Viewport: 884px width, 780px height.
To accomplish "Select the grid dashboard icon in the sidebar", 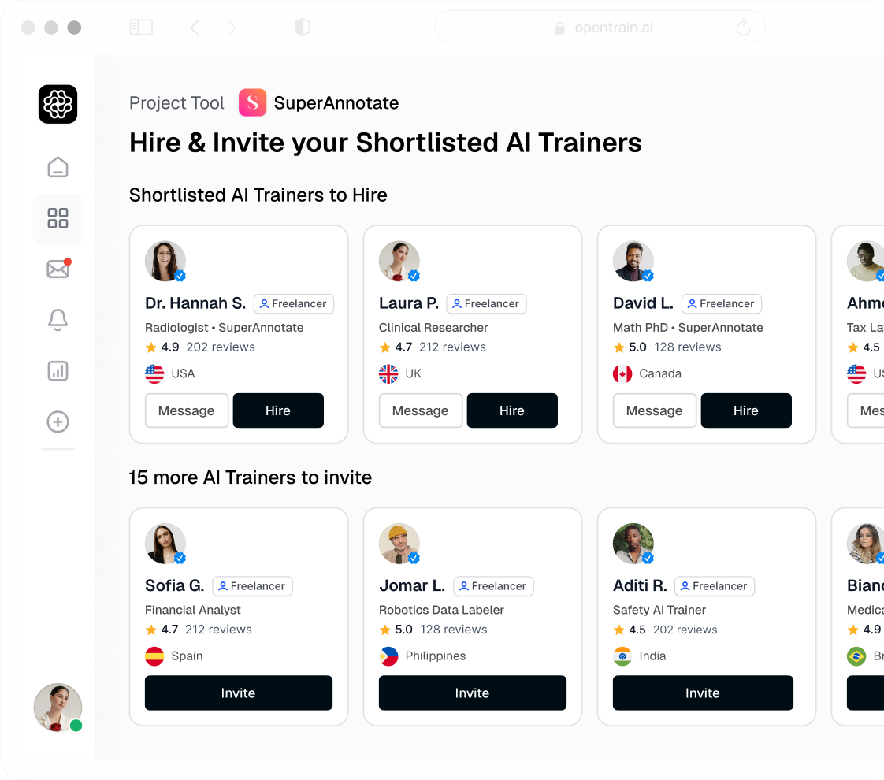I will point(58,218).
